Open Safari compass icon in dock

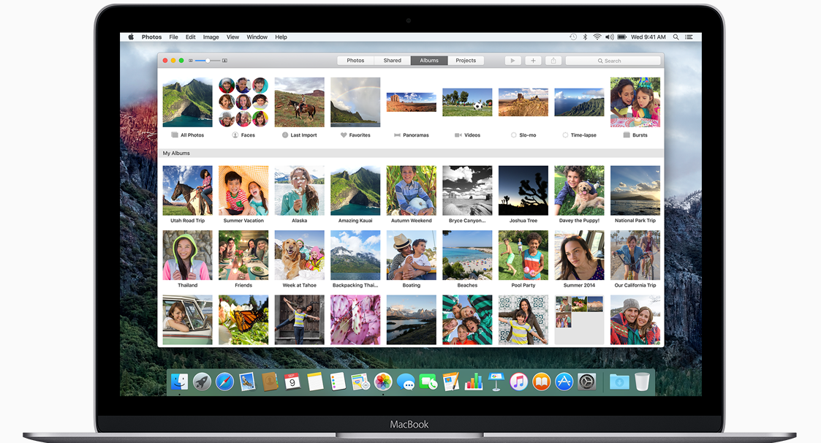tap(224, 382)
